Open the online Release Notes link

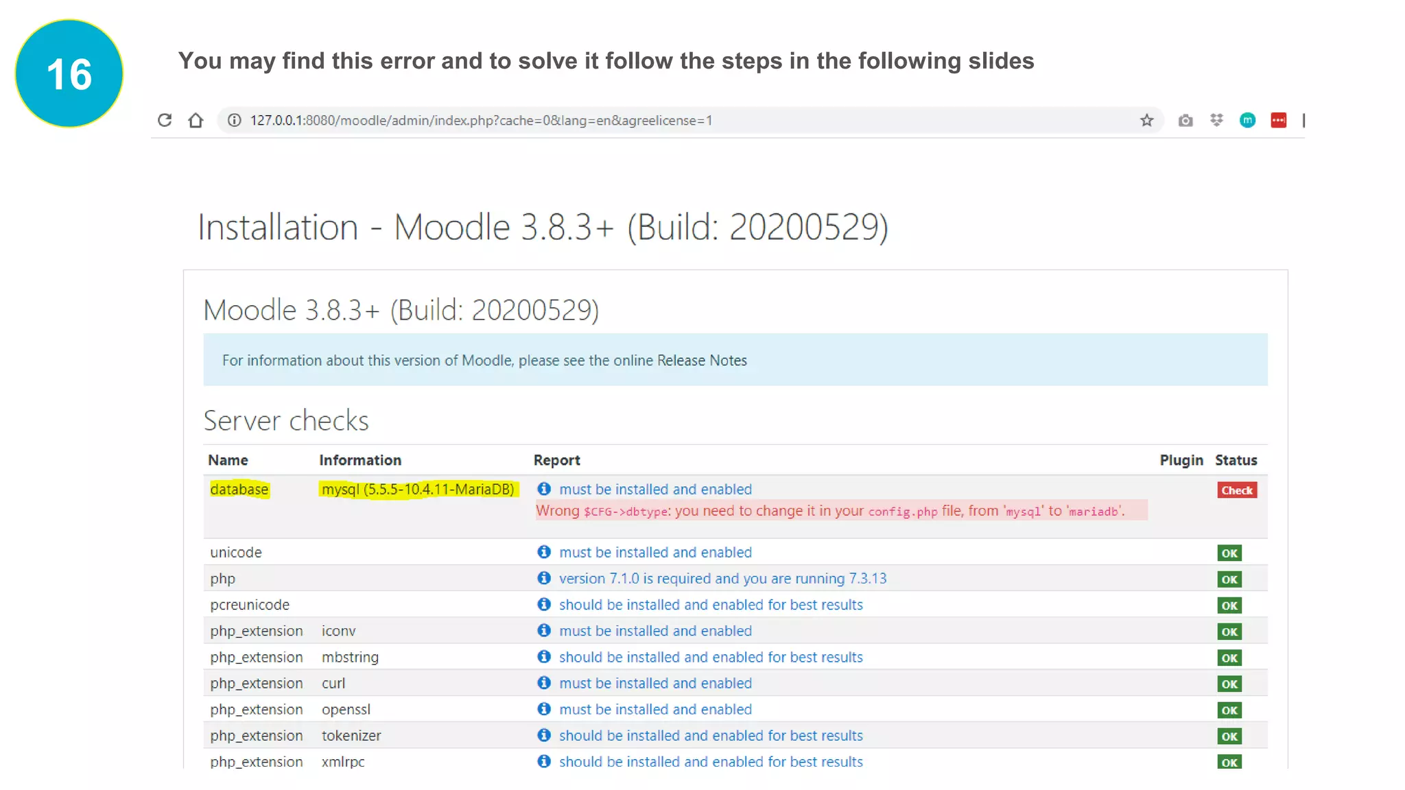pos(702,361)
